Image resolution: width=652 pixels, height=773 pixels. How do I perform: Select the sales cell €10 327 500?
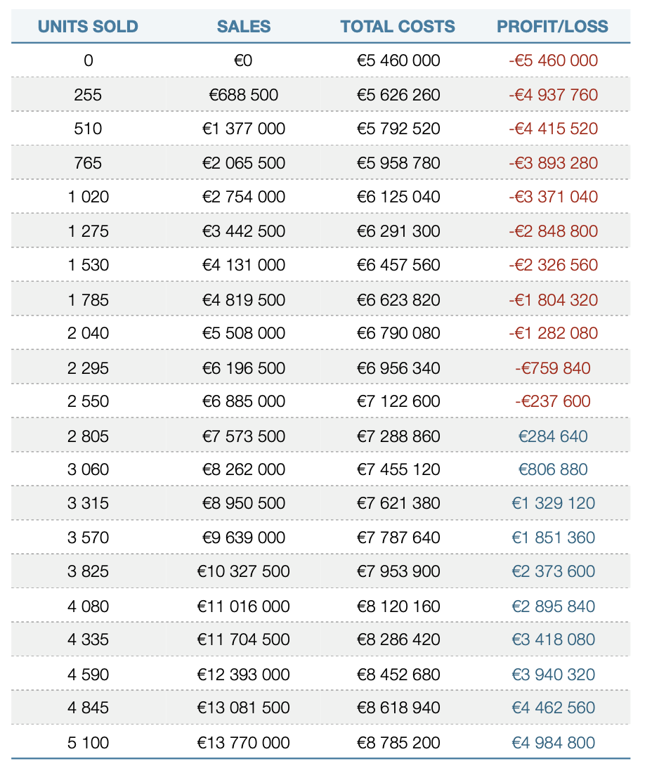[243, 571]
